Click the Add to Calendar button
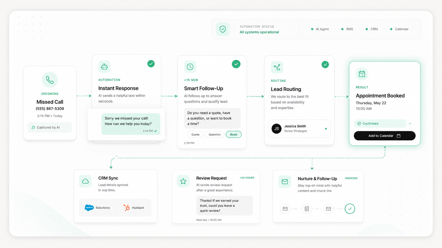 tap(385, 136)
